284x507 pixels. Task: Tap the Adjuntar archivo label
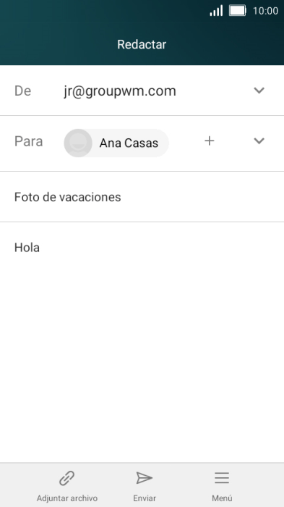click(x=66, y=498)
